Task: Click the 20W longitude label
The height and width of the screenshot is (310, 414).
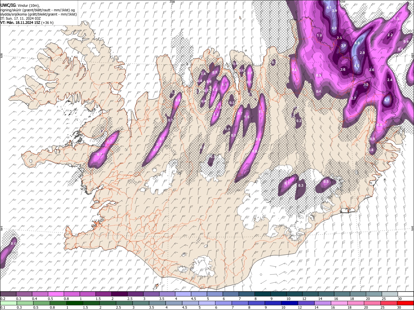Action: click(x=172, y=2)
